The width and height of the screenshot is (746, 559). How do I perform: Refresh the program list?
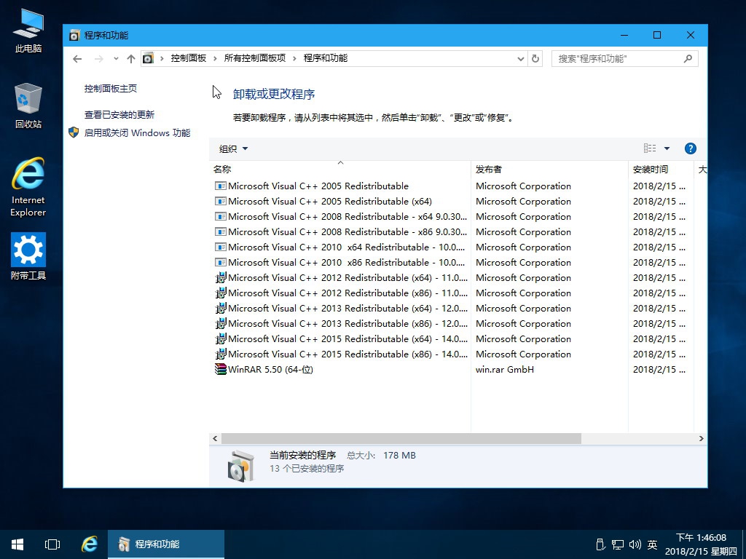point(535,58)
